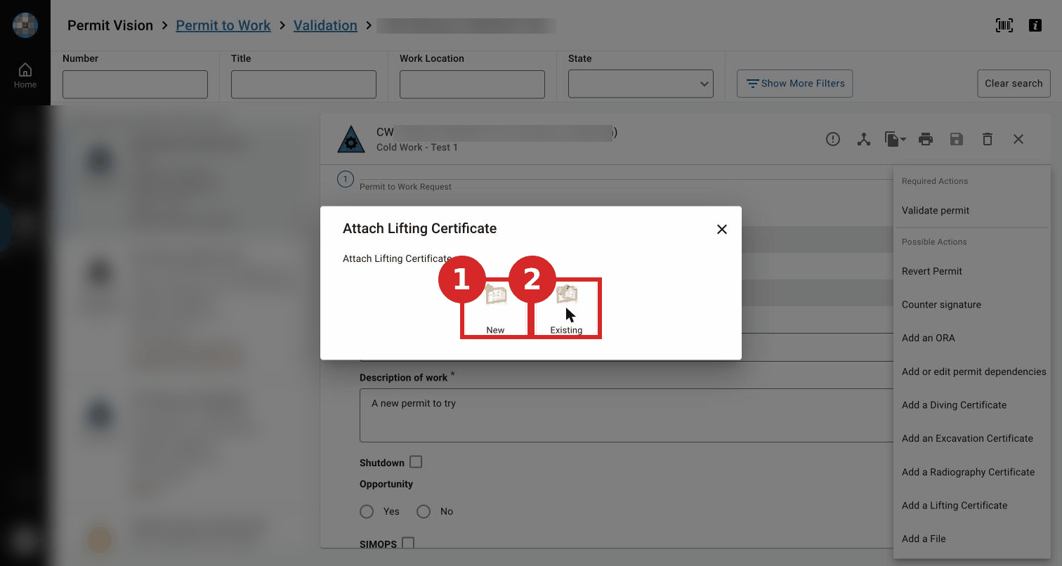The width and height of the screenshot is (1062, 566).
Task: Click Clear search button
Action: [x=1014, y=83]
